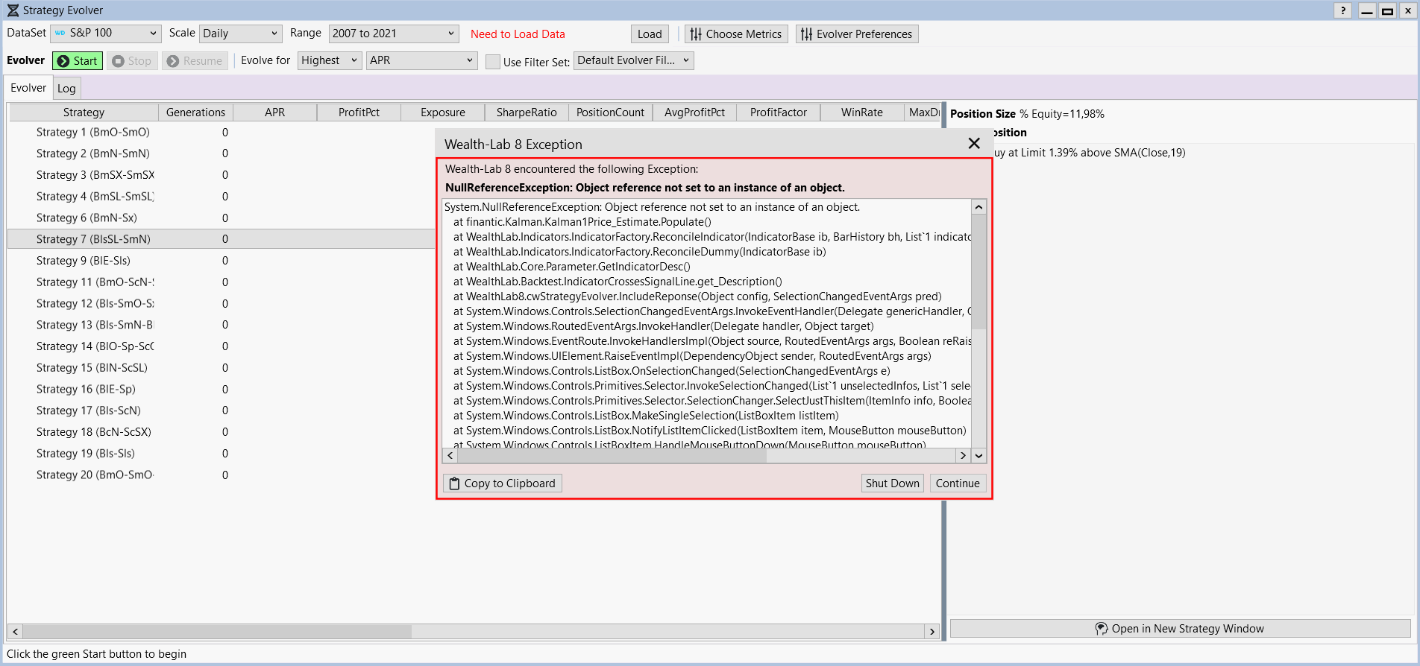Open the Range 2007 to 2021 dropdown
Image resolution: width=1420 pixels, height=666 pixels.
pos(393,34)
